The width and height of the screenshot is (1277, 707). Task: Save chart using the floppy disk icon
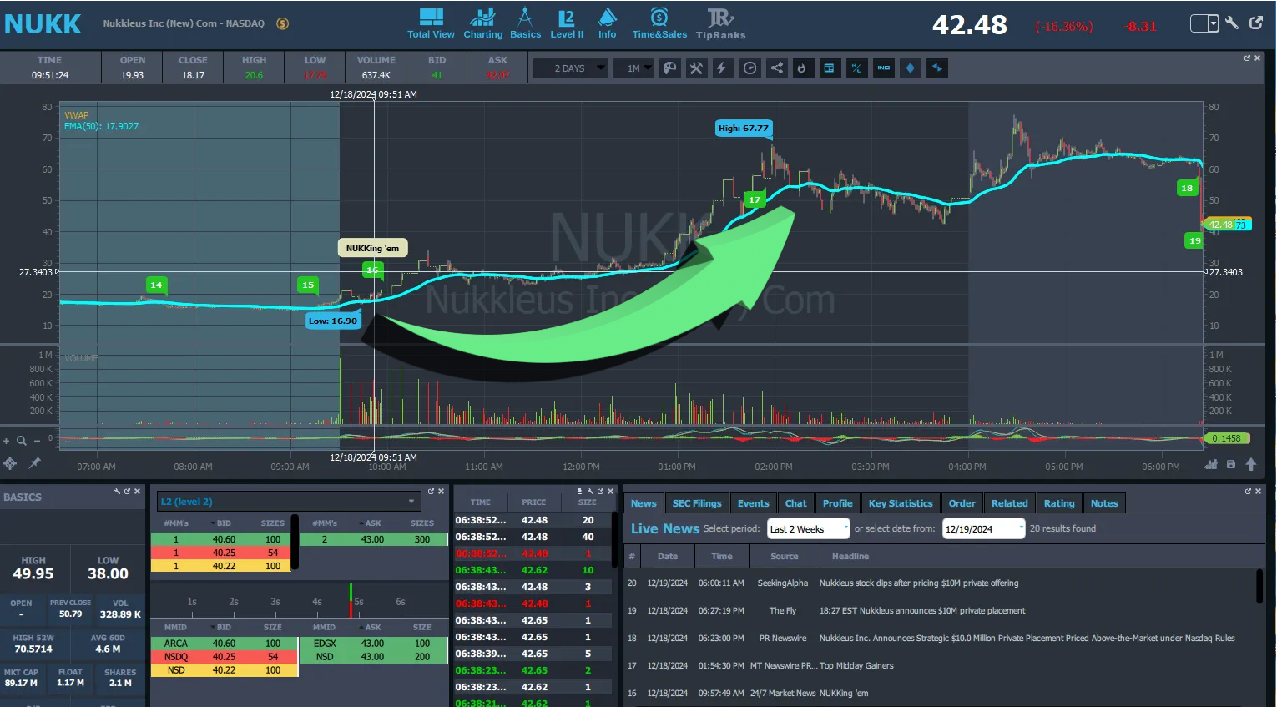(x=1231, y=464)
